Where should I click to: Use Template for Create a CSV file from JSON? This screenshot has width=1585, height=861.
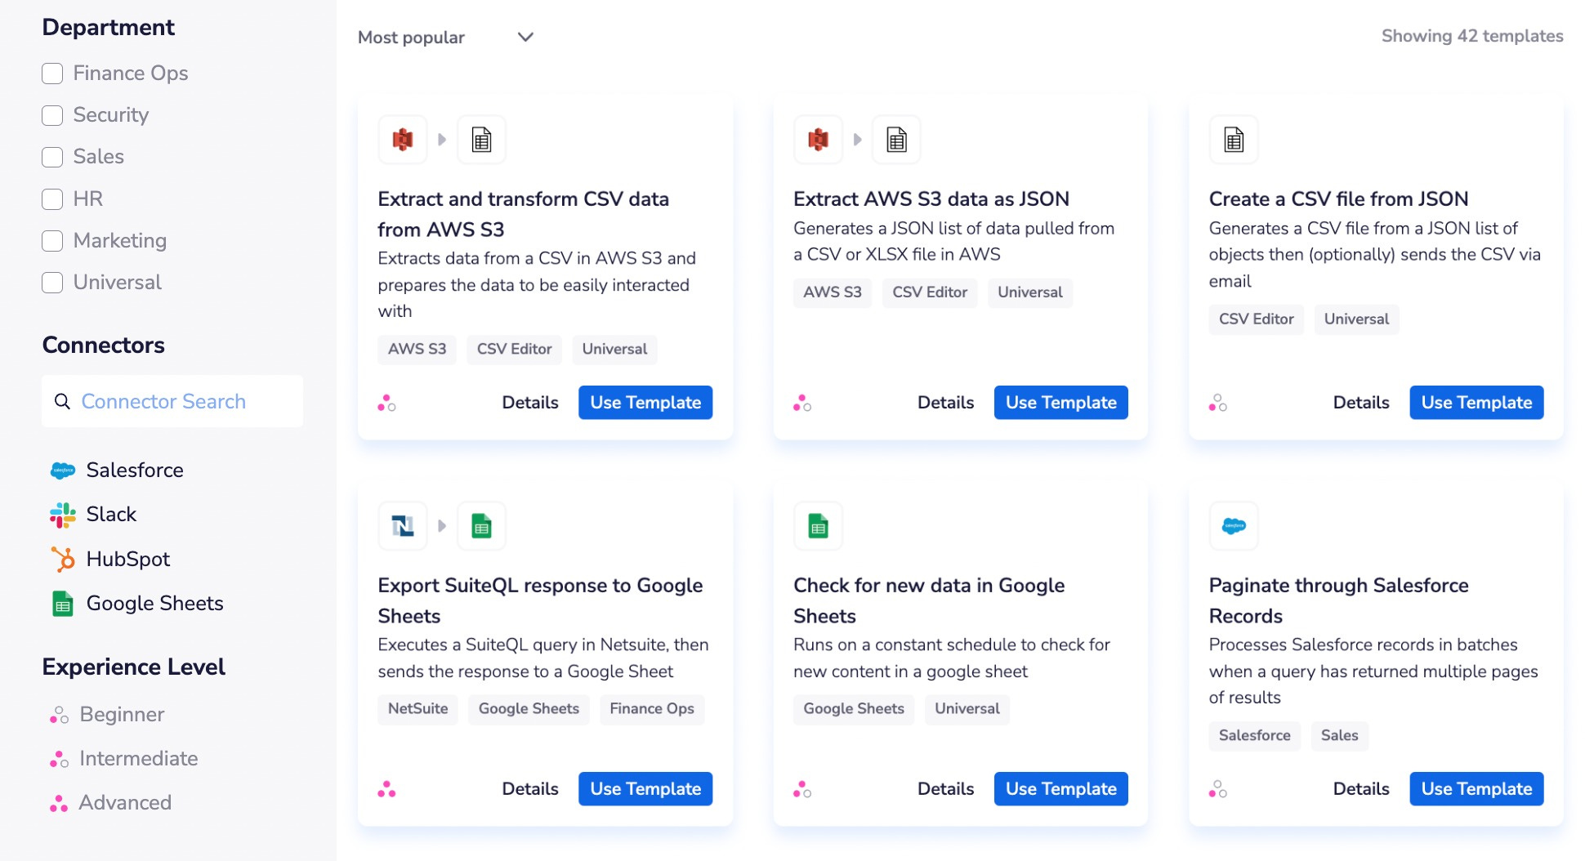click(x=1476, y=403)
